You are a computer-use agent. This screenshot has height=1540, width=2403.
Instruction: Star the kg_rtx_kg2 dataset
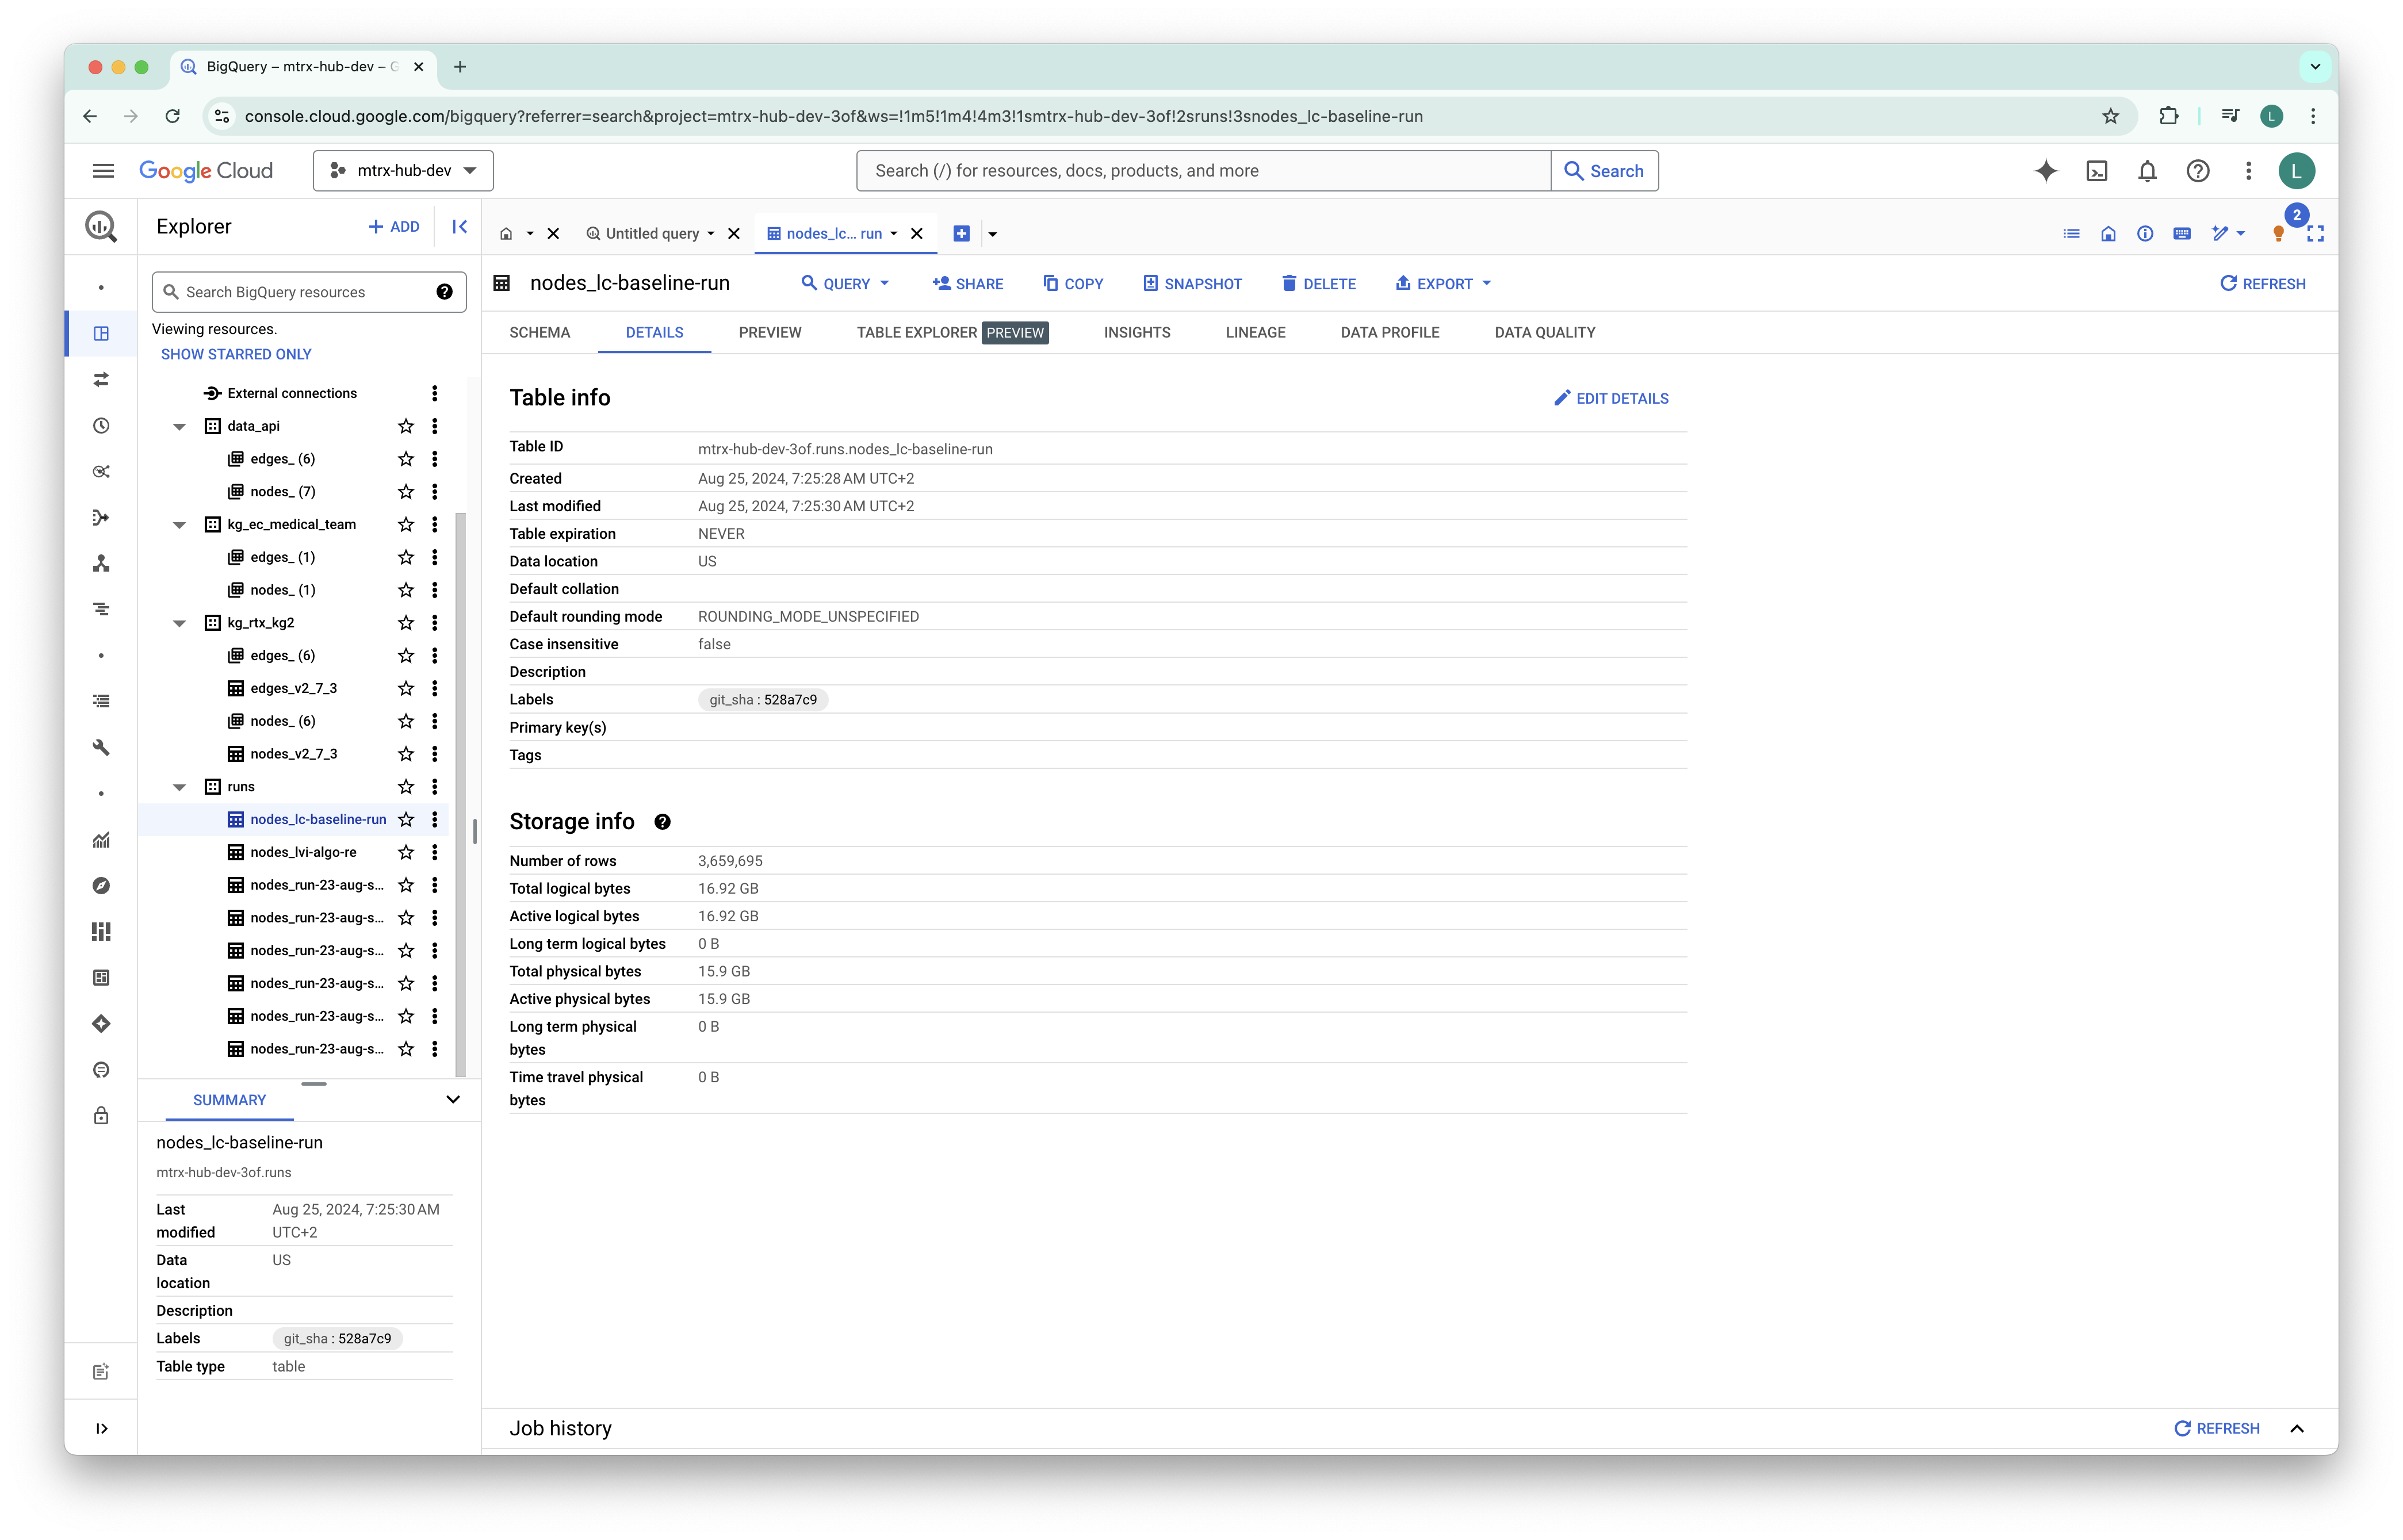(406, 623)
